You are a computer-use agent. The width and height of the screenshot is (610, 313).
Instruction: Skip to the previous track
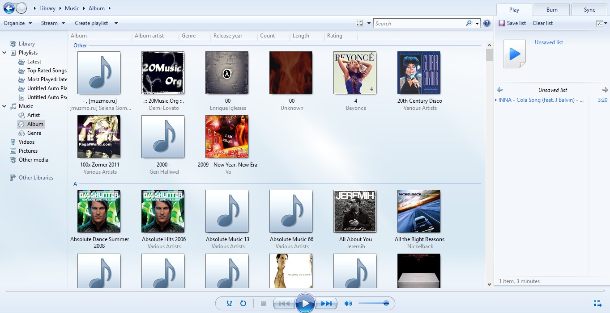coord(284,304)
